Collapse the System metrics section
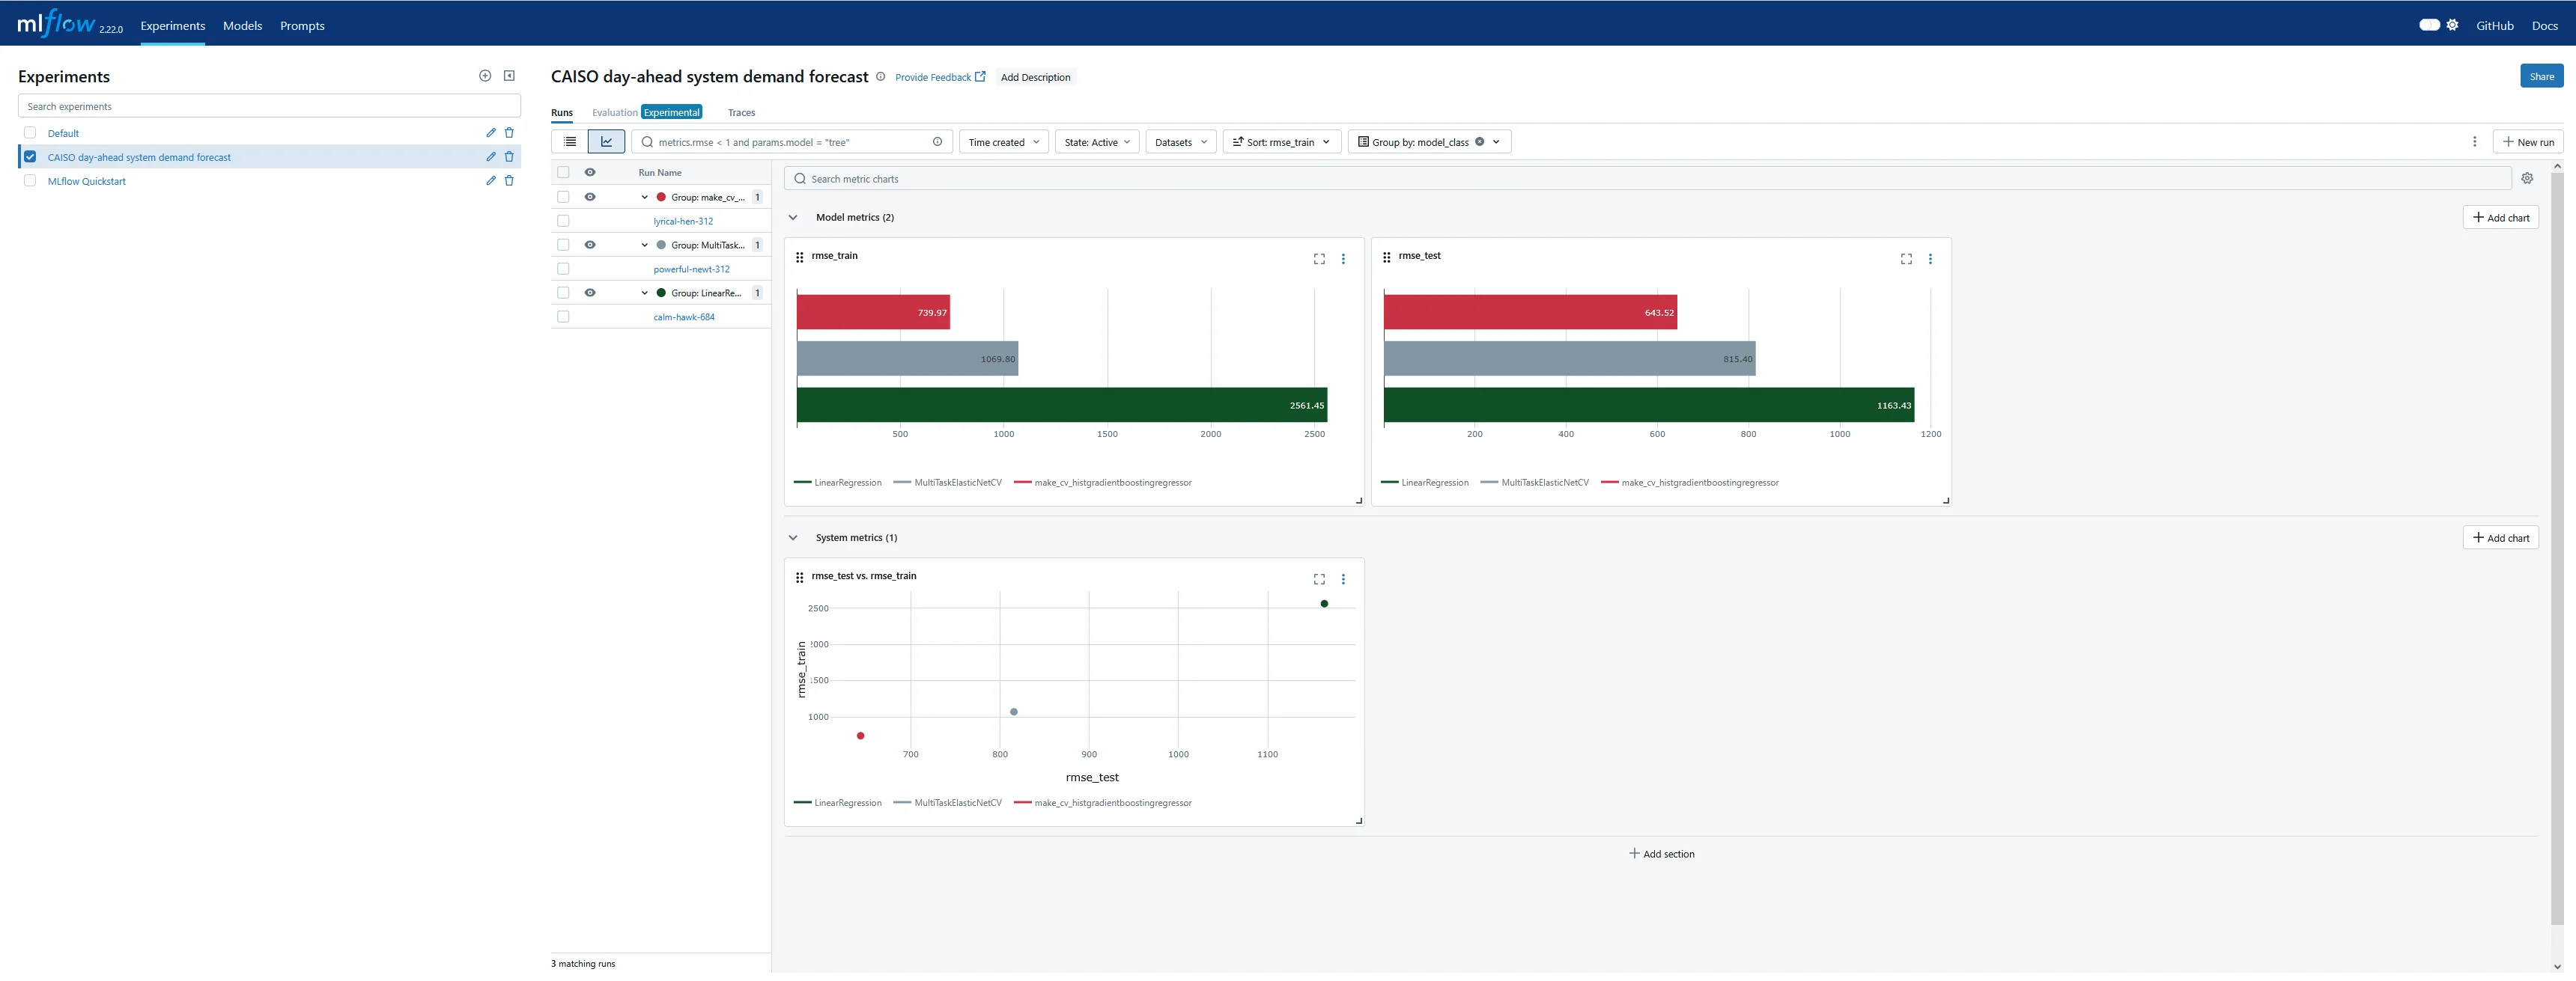The height and width of the screenshot is (981, 2576). coord(793,537)
